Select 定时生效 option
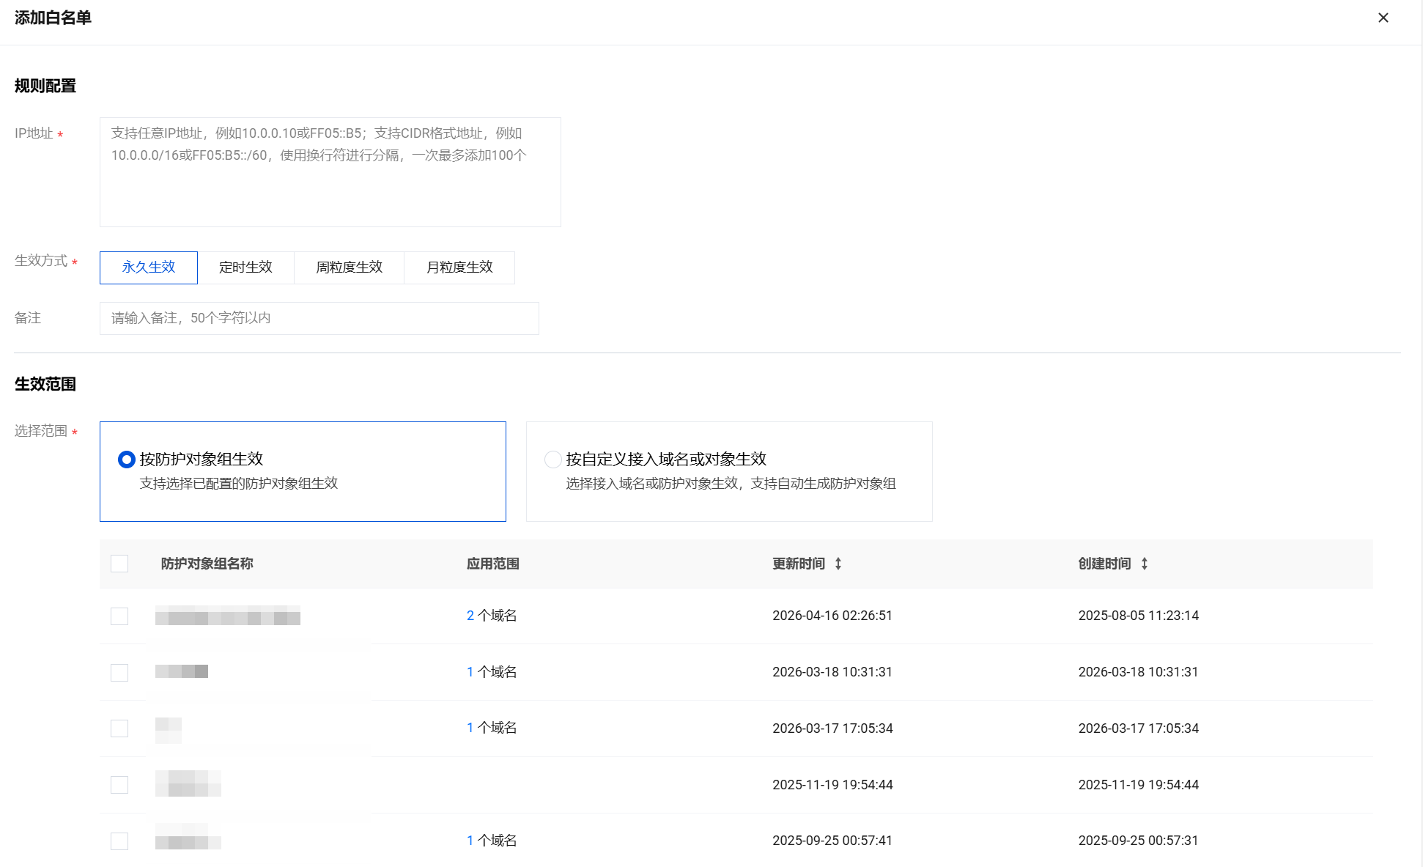The height and width of the screenshot is (867, 1423). click(245, 268)
